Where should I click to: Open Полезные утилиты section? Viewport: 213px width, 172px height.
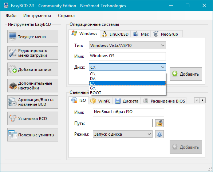33,135
